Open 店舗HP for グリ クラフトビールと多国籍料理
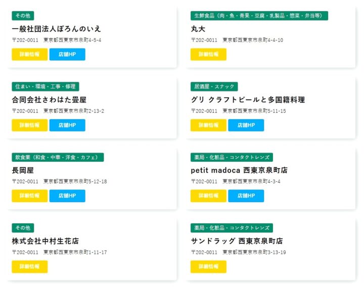Image resolution: width=364 pixels, height=287 pixels. pos(246,125)
